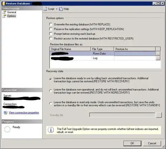Click the Restore As column header
The width and height of the screenshot is (166, 149).
[x=135, y=49]
